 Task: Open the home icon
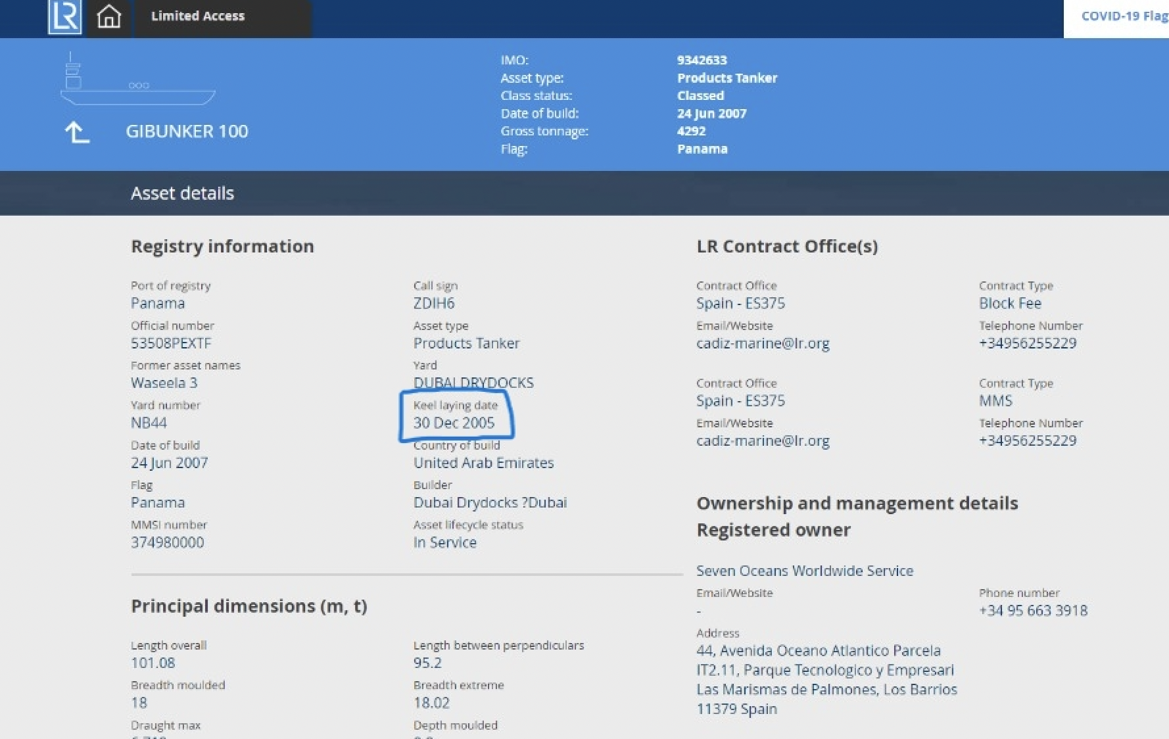109,17
